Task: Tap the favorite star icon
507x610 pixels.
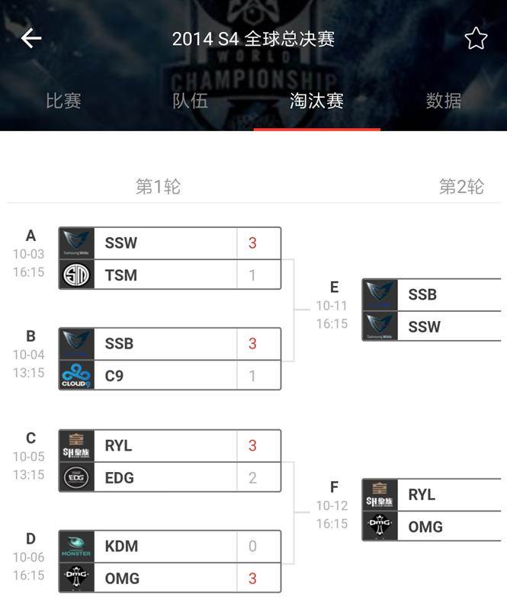Action: coord(476,38)
